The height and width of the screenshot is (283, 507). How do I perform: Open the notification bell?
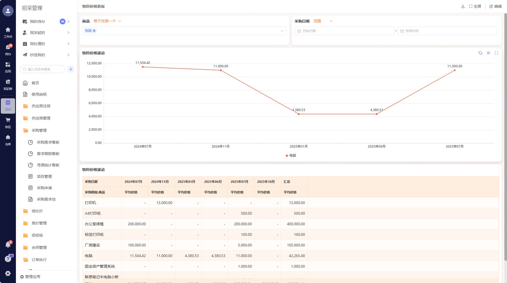8,245
